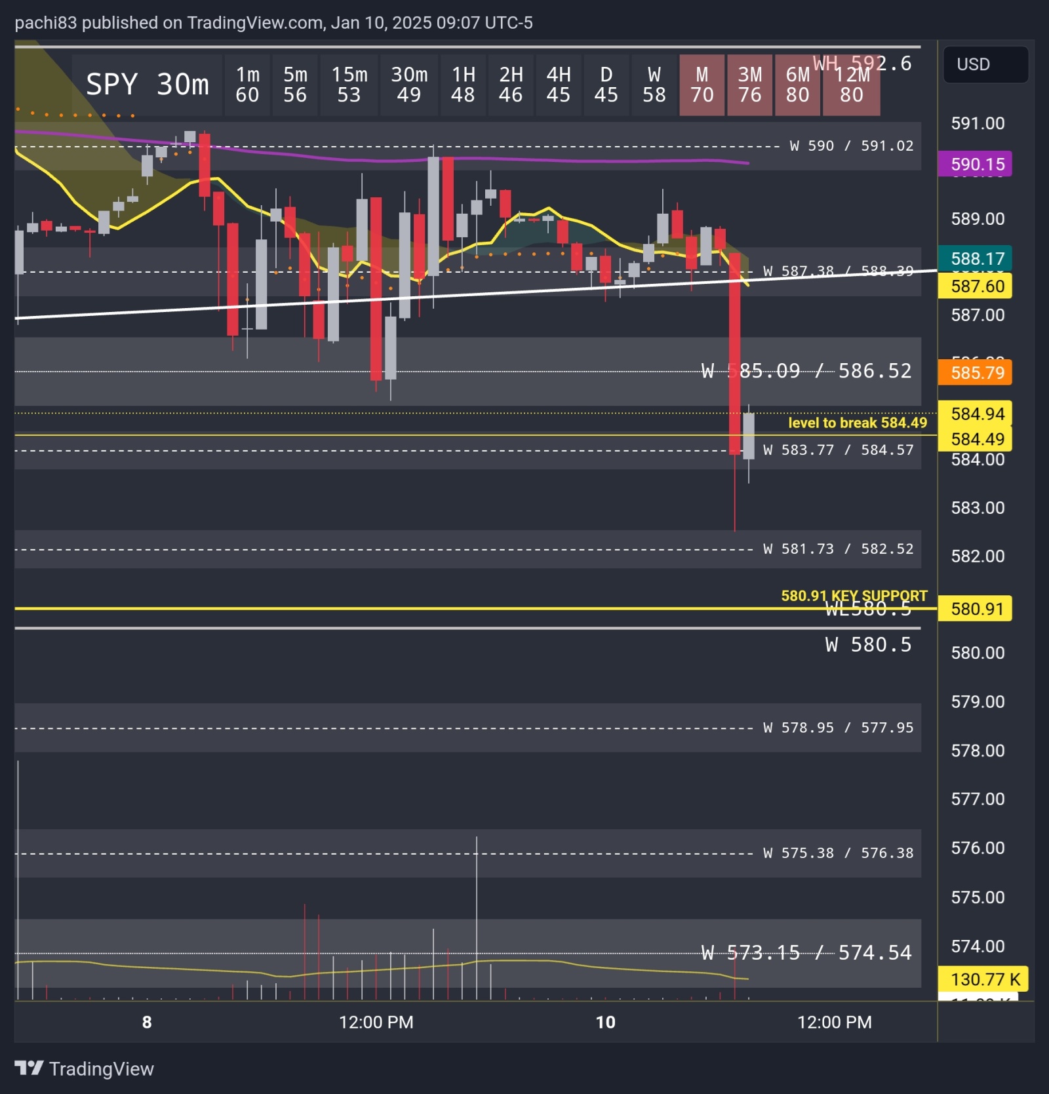Screen dimensions: 1049x1094
Task: Click the 'level to break 584.49' label
Action: tap(858, 423)
